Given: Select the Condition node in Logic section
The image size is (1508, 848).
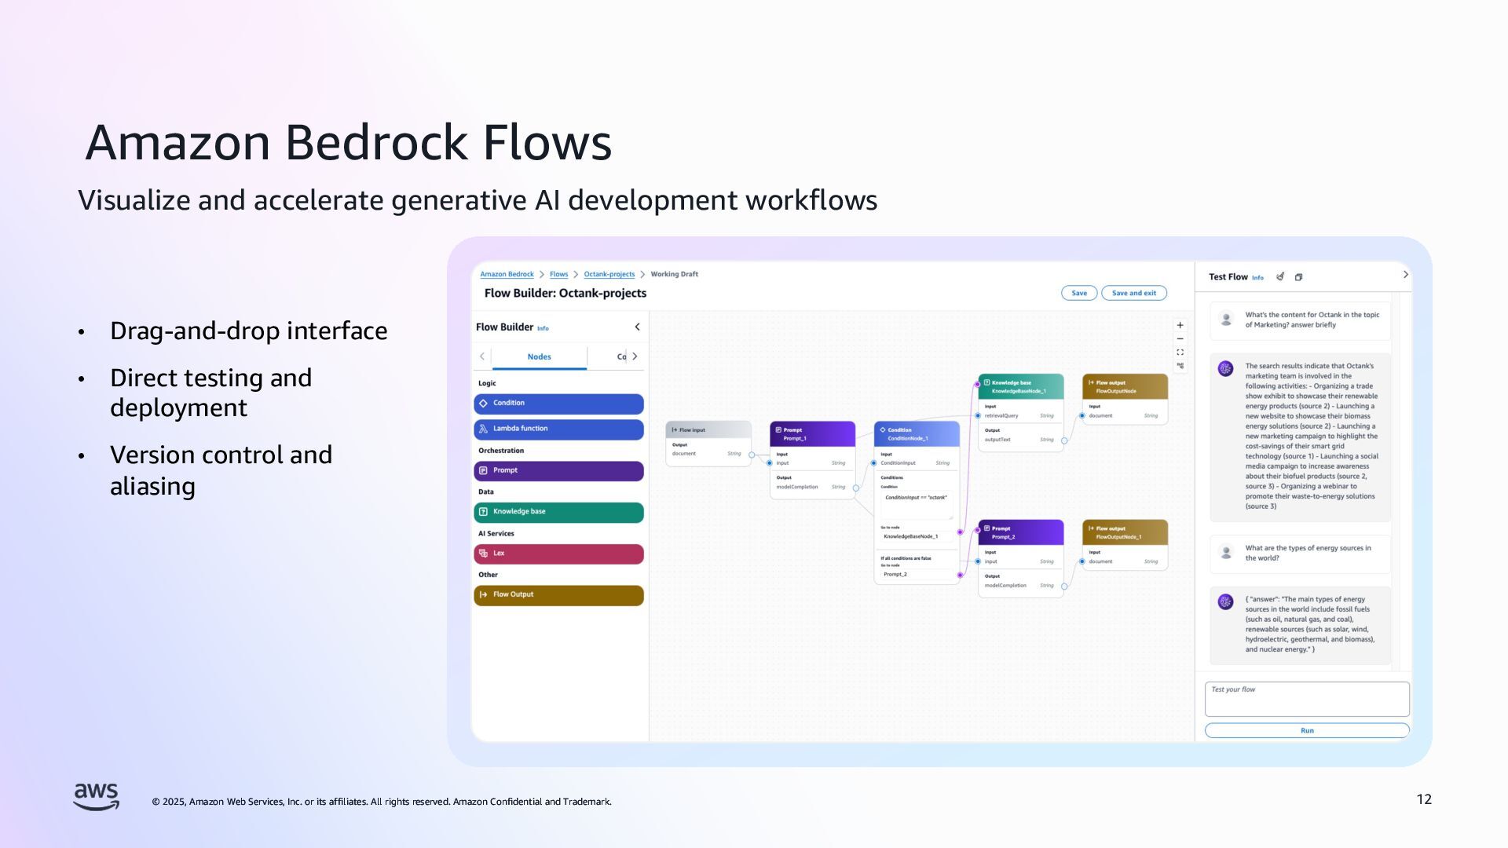Looking at the screenshot, I should tap(558, 404).
